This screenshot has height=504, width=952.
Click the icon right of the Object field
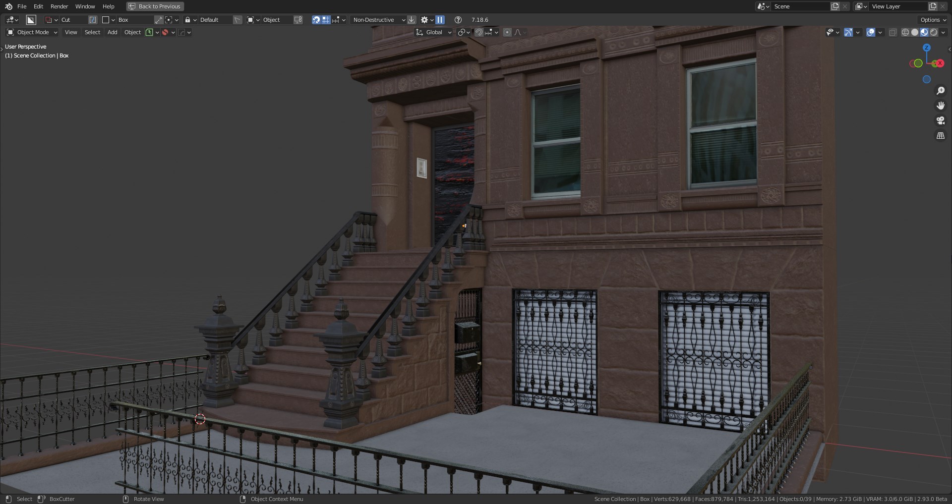298,20
